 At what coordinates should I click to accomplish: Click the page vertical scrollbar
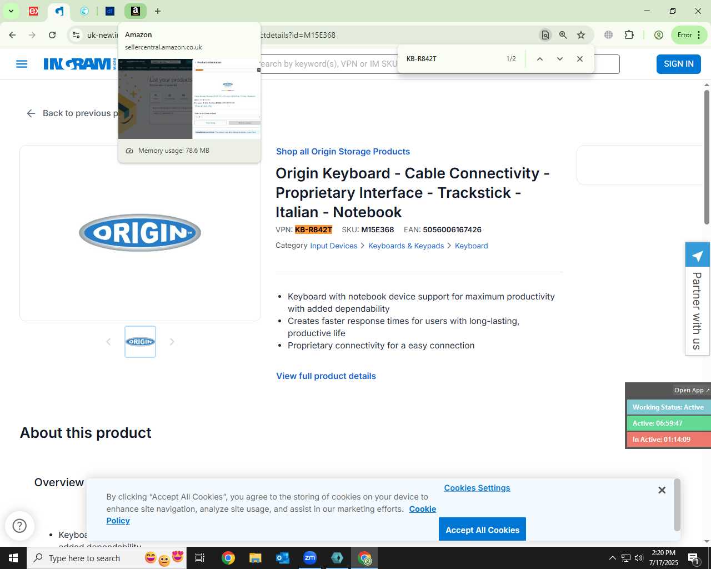click(707, 156)
